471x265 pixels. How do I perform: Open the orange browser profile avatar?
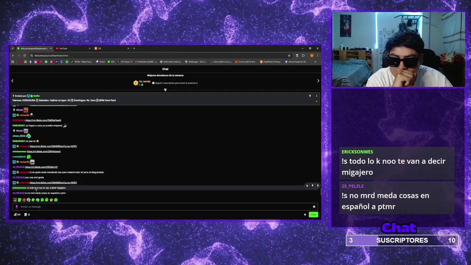(x=312, y=56)
